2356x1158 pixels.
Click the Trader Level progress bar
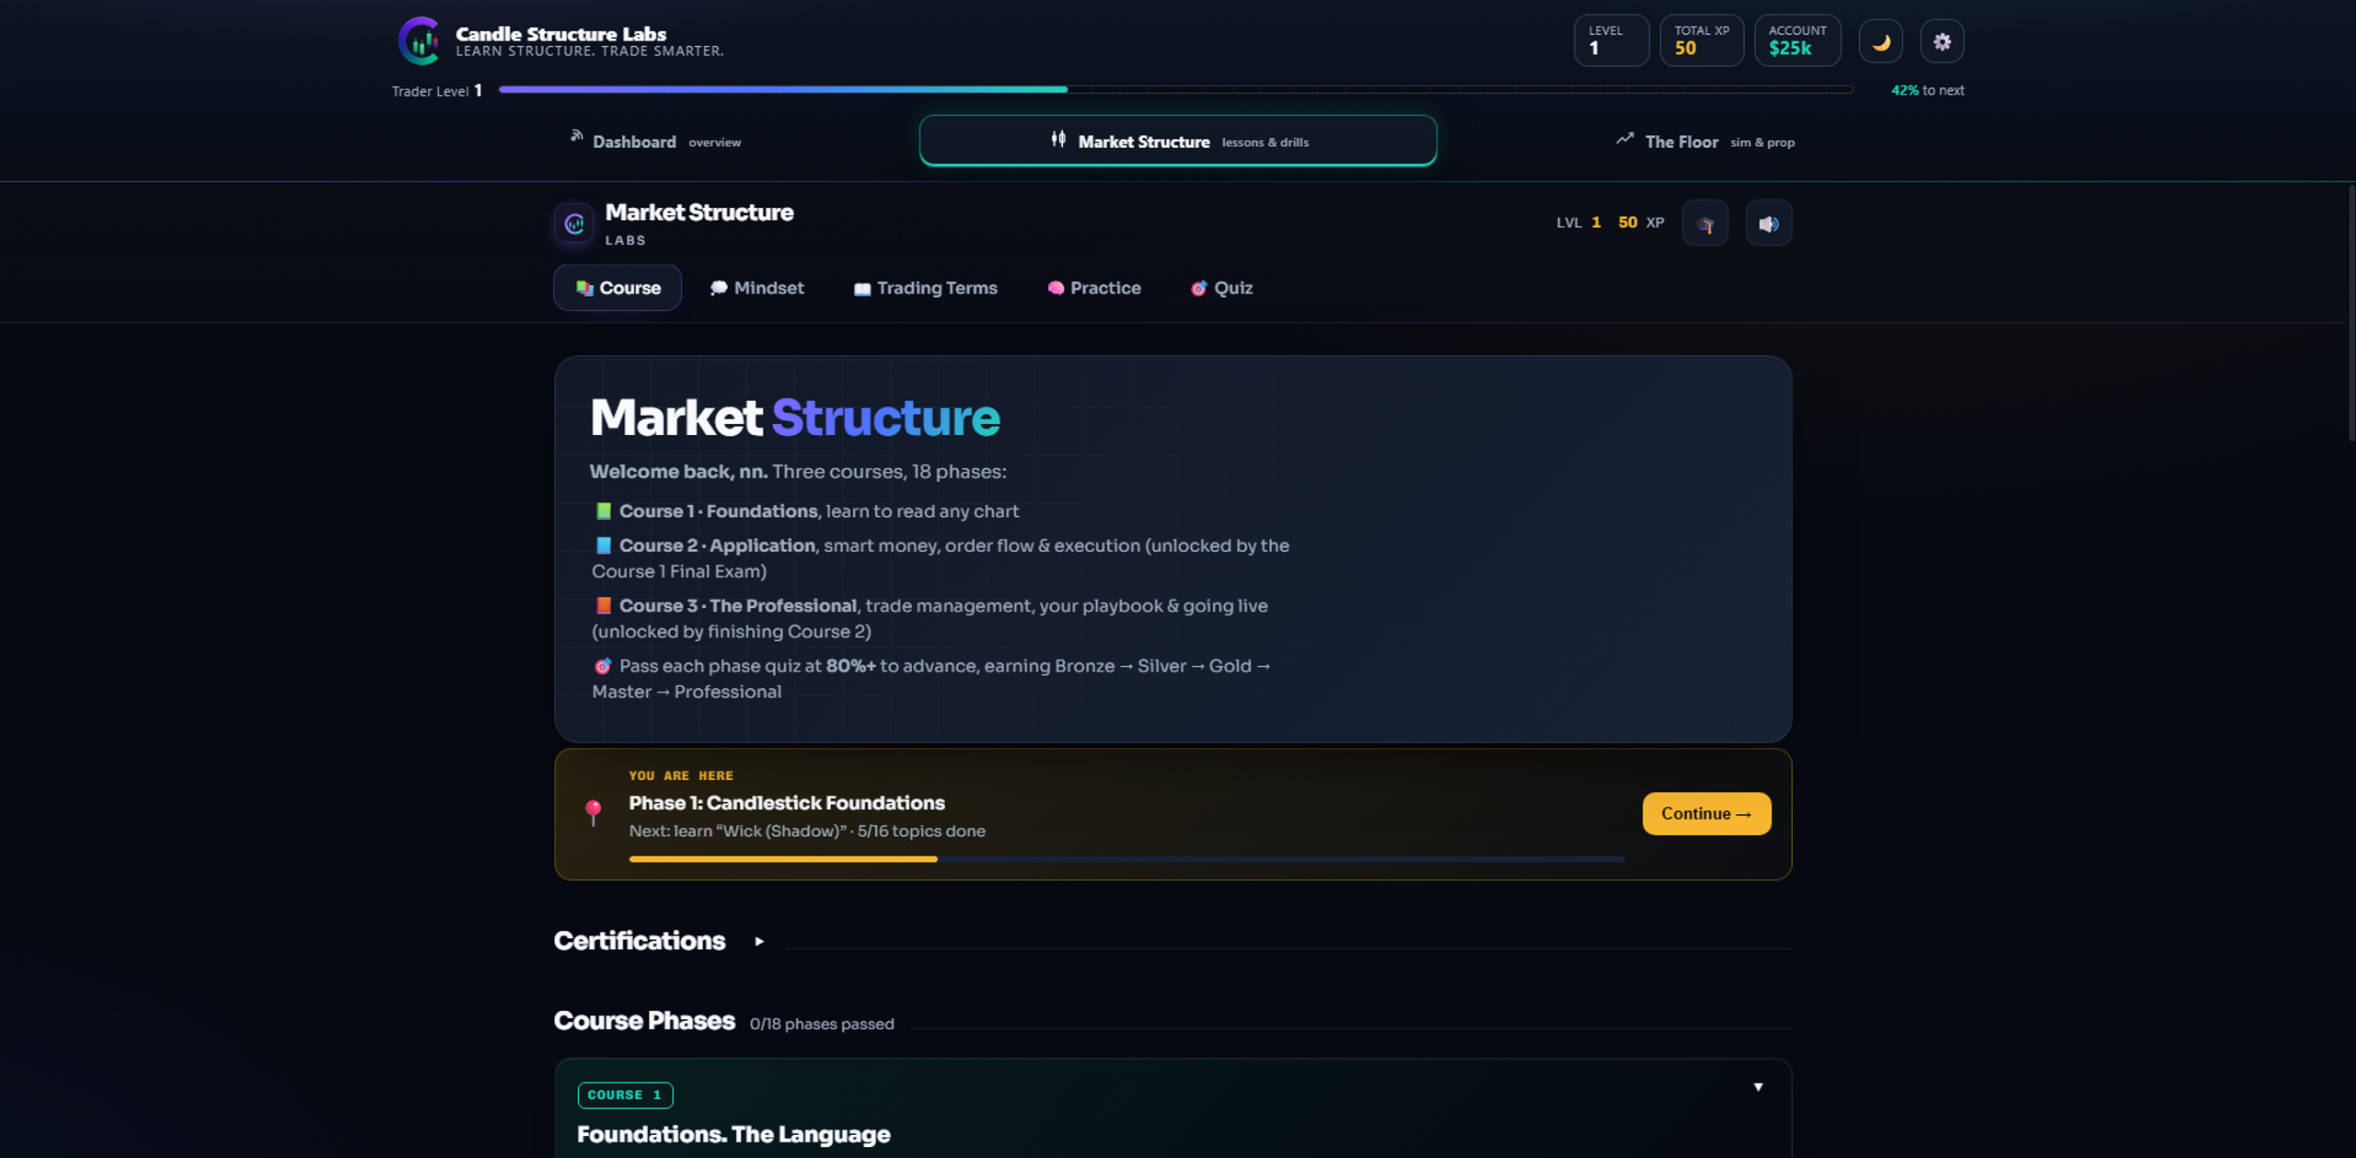point(1175,89)
